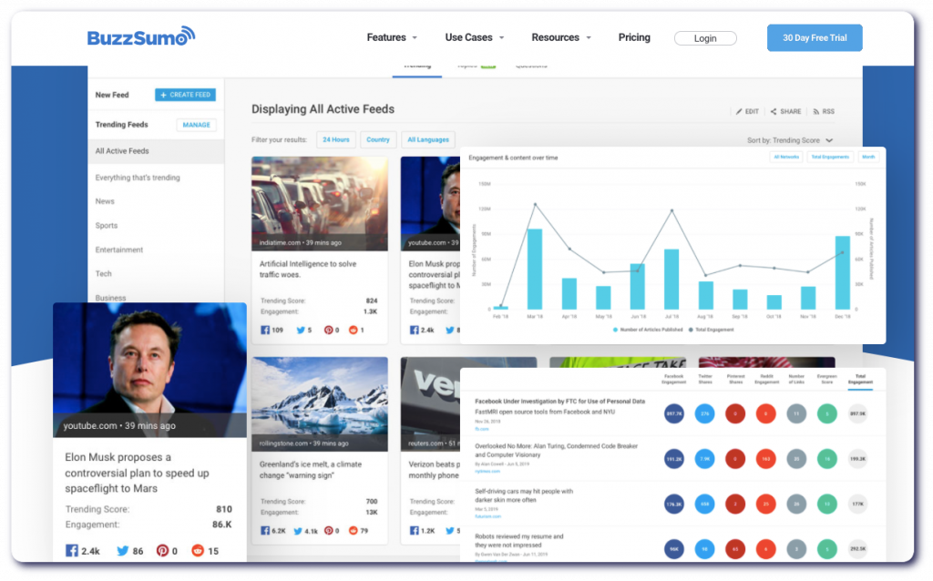Open 'Greenland's ice melt' article headline
Image resolution: width=933 pixels, height=581 pixels.
click(x=311, y=470)
